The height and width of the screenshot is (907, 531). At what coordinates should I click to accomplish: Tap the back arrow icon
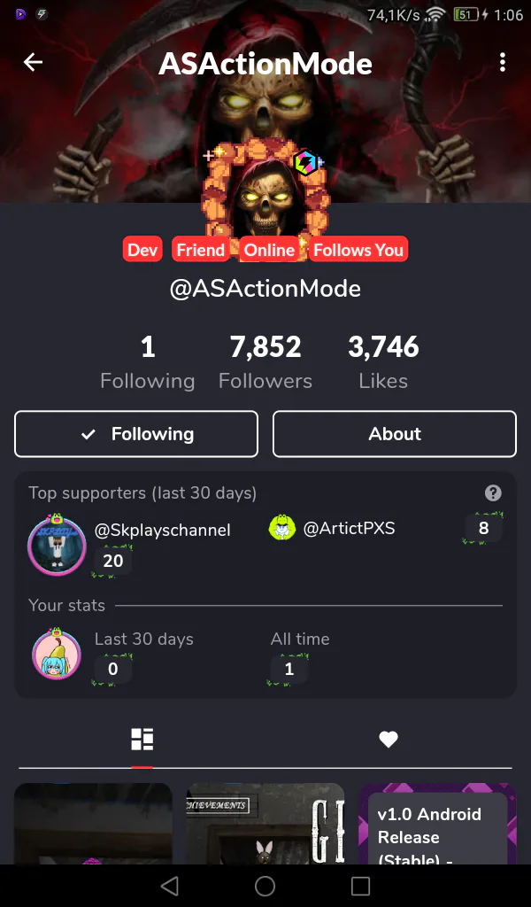tap(33, 62)
